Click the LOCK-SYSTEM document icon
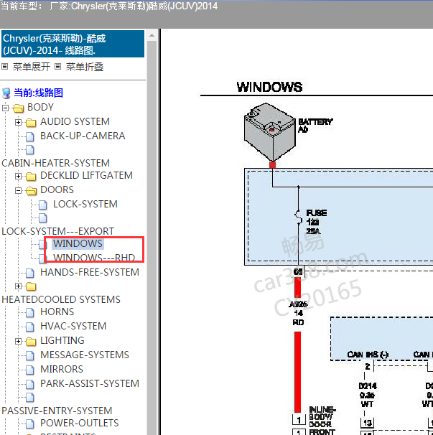The height and width of the screenshot is (435, 433). pos(43,205)
